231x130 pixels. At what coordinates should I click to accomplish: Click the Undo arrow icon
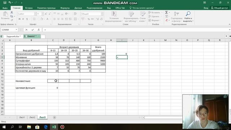tap(10, 3)
